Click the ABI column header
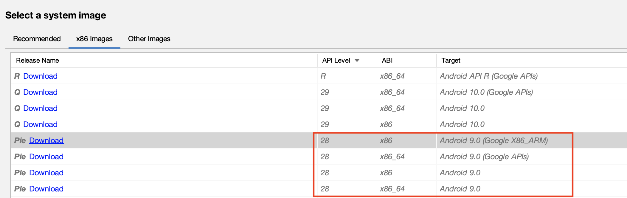This screenshot has height=198, width=627. (x=387, y=61)
